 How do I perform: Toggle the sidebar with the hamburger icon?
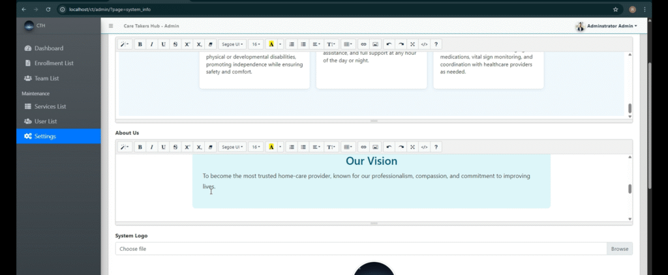[111, 26]
